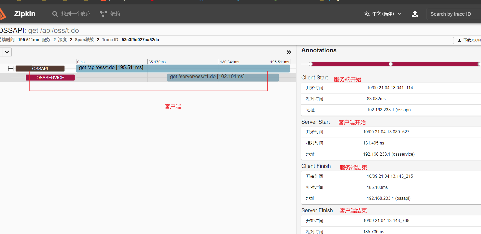Click the relative time 83.082ms
This screenshot has width=481, height=234.
click(x=376, y=99)
